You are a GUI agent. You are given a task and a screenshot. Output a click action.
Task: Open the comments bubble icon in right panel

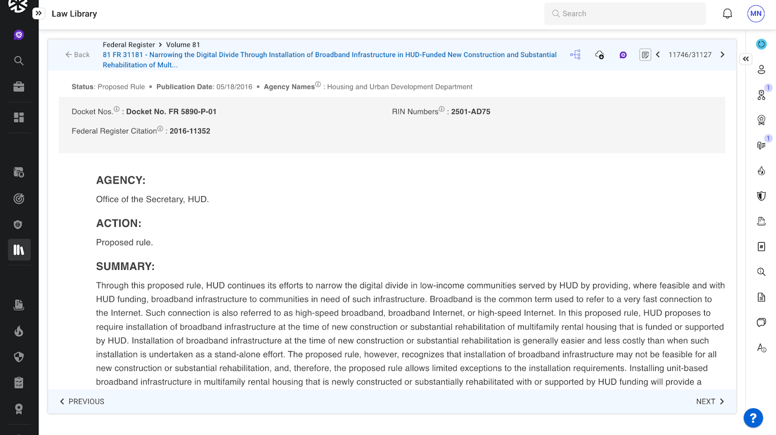[x=761, y=323]
